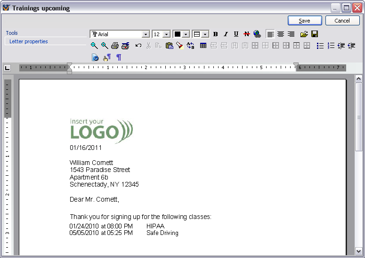The width and height of the screenshot is (365, 258).
Task: Align text right
Action: coord(291,34)
